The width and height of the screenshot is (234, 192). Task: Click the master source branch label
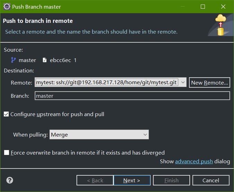[x=27, y=60]
